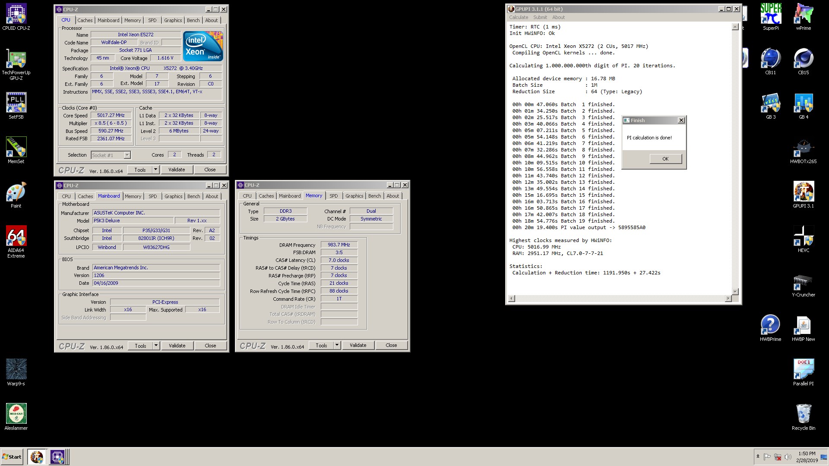Click volume icon in system tray
The height and width of the screenshot is (466, 829).
[788, 457]
